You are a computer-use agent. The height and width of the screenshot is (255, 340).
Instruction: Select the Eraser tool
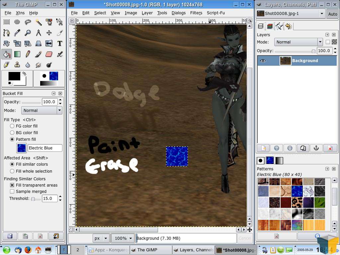(x=49, y=54)
